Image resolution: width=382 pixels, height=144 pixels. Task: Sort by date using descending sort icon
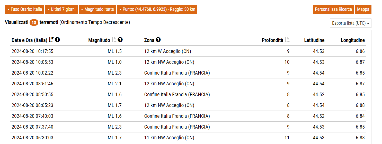coord(51,40)
